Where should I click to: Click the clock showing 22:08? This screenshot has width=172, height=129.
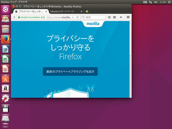163,2
